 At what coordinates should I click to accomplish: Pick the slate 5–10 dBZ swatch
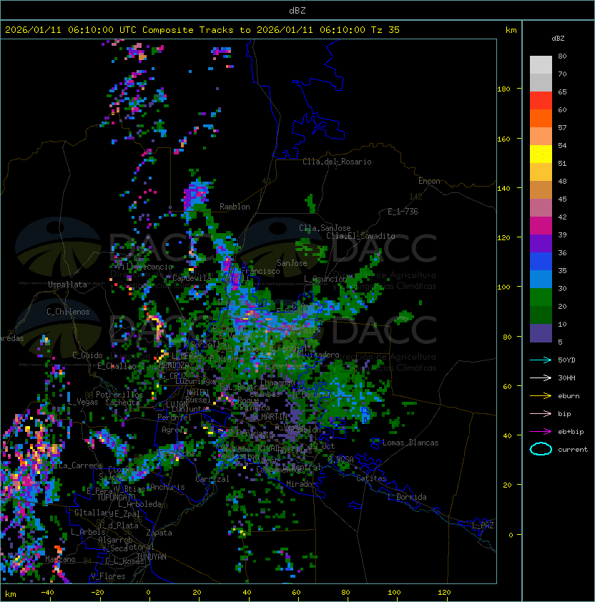coord(541,333)
